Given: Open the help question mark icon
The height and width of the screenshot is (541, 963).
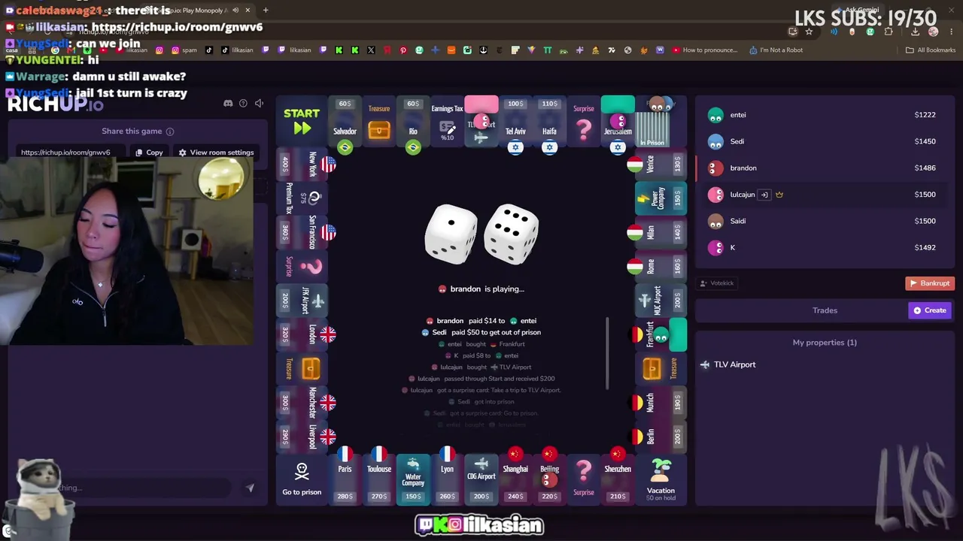Looking at the screenshot, I should [243, 103].
